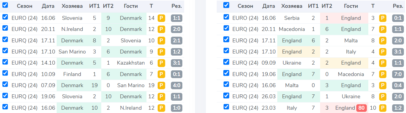The height and width of the screenshot is (113, 406).
Task: Click the Рез. column header in right table
Action: coord(398,6)
